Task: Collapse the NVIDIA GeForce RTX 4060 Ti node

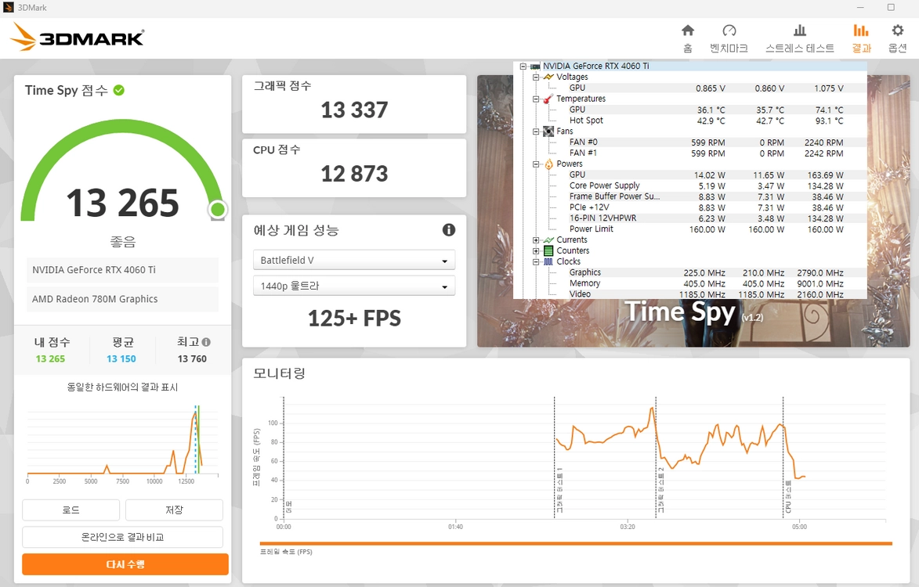Action: pyautogui.click(x=523, y=66)
